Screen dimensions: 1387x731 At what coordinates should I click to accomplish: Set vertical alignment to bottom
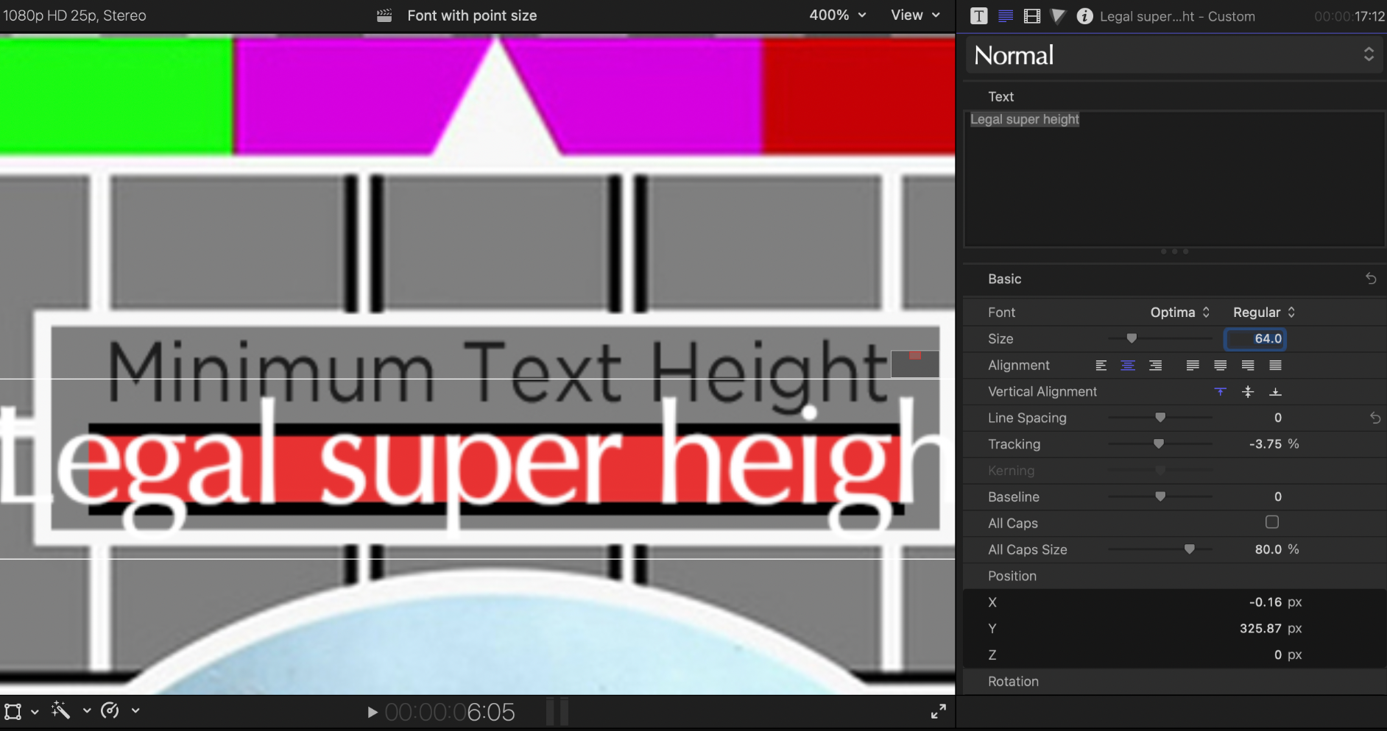click(x=1276, y=392)
